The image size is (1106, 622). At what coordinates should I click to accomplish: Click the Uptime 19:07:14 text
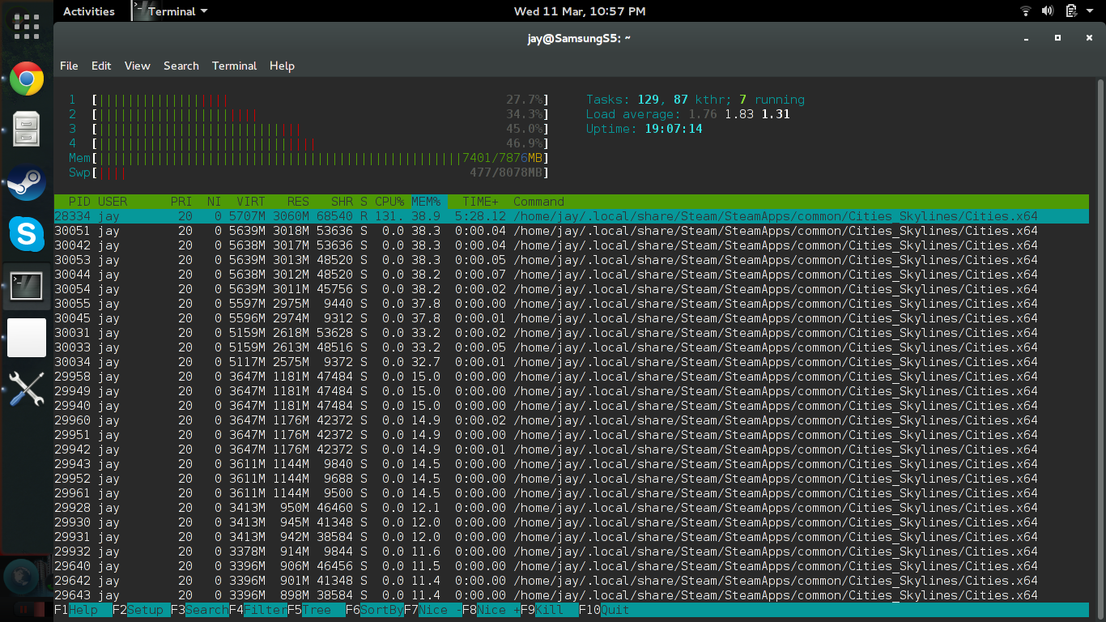click(x=644, y=129)
